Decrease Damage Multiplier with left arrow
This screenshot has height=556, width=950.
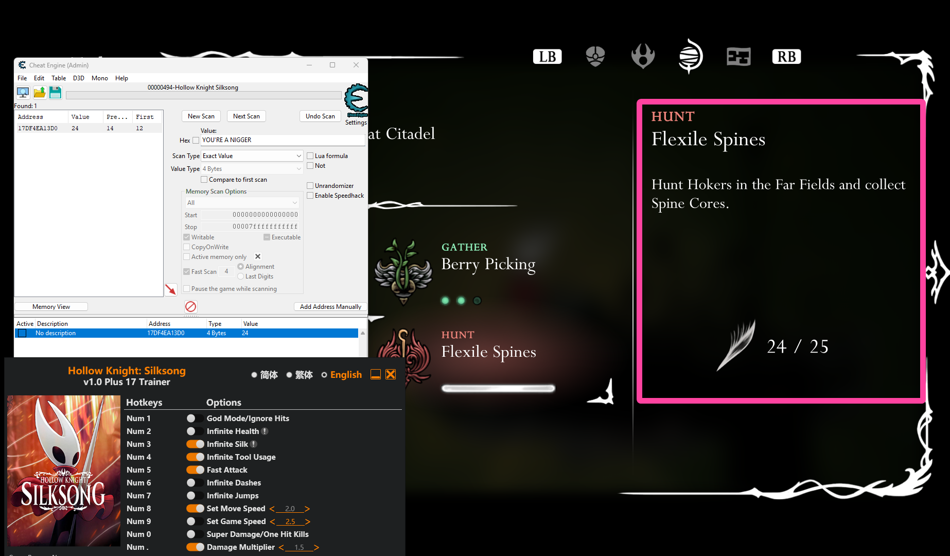tap(282, 548)
